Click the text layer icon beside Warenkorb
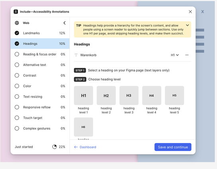 pyautogui.click(x=76, y=55)
